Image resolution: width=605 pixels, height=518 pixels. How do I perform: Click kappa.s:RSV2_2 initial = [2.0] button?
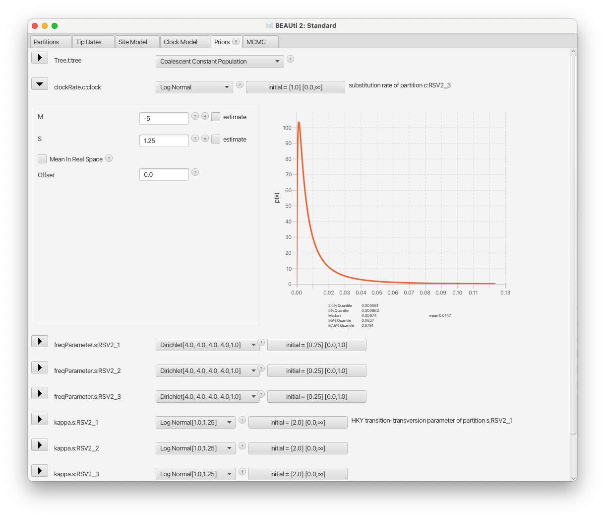[298, 448]
